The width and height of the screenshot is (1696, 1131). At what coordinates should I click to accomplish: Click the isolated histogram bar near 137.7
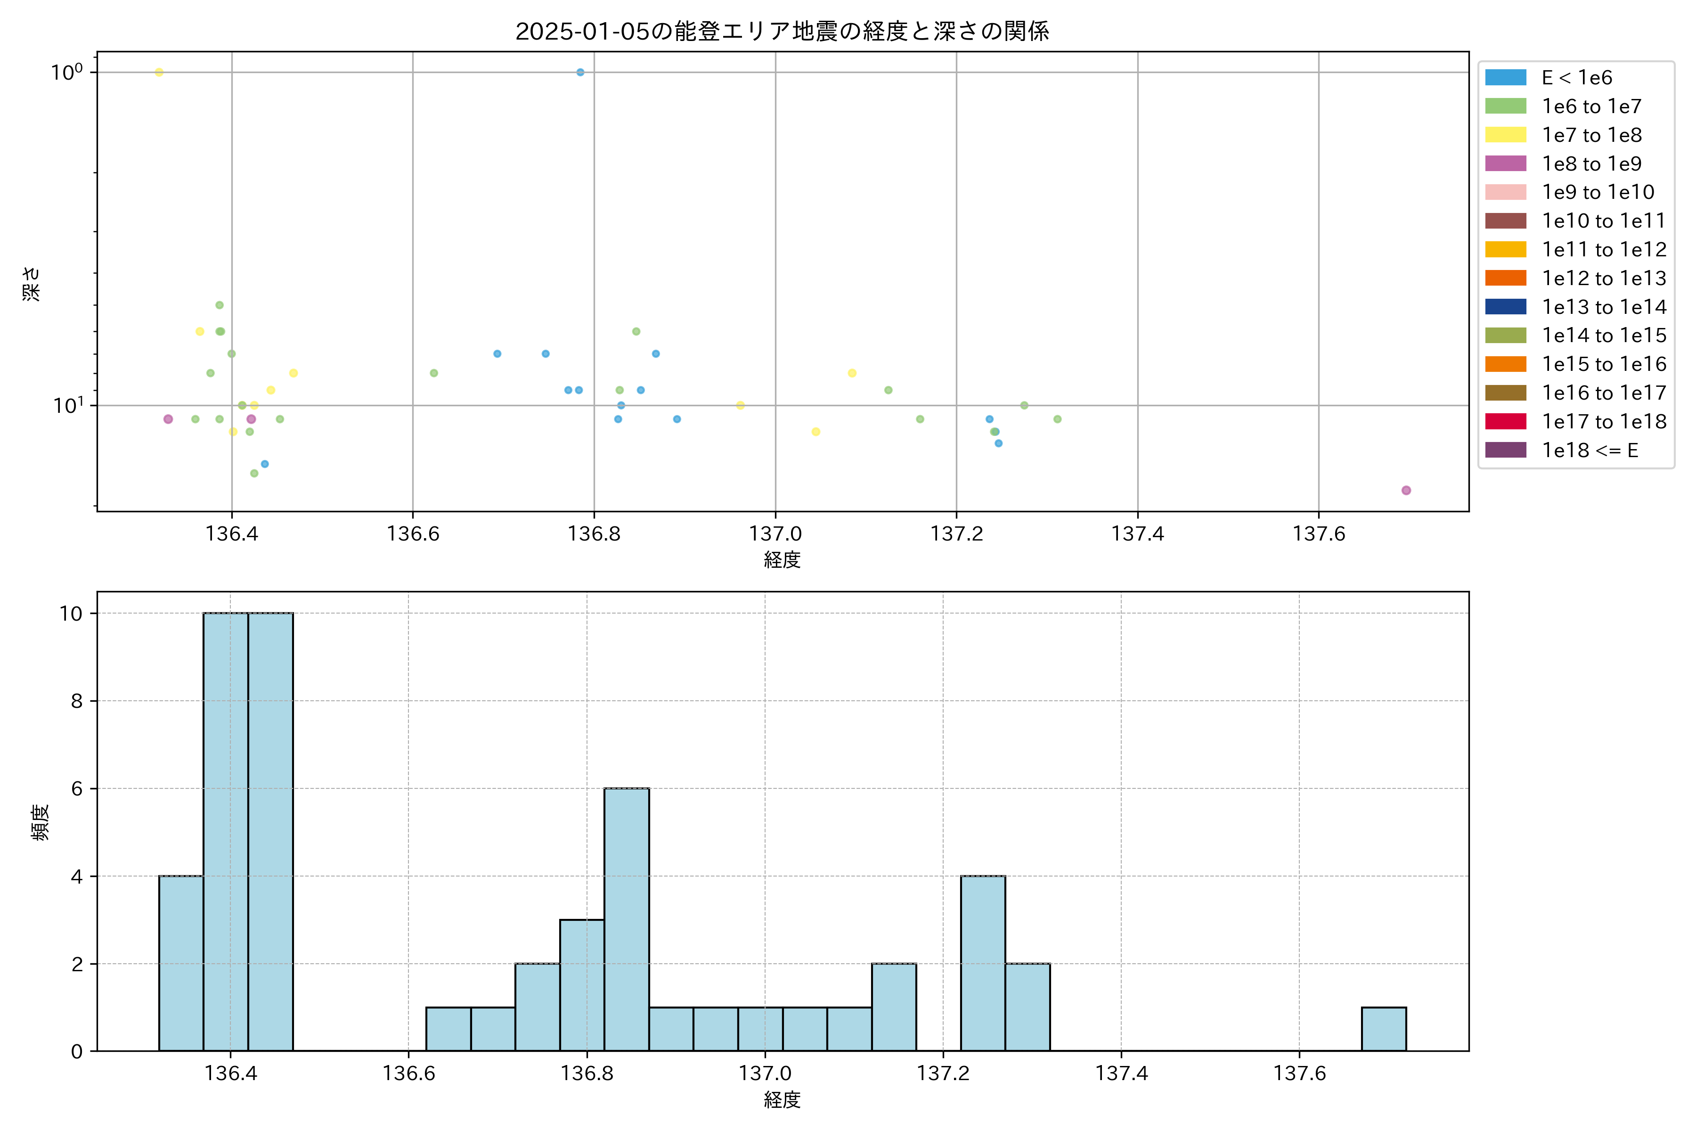(x=1384, y=1029)
